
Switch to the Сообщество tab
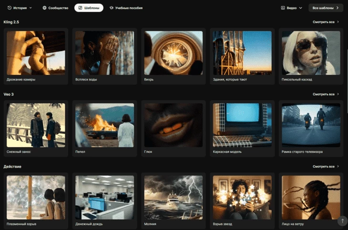click(55, 8)
